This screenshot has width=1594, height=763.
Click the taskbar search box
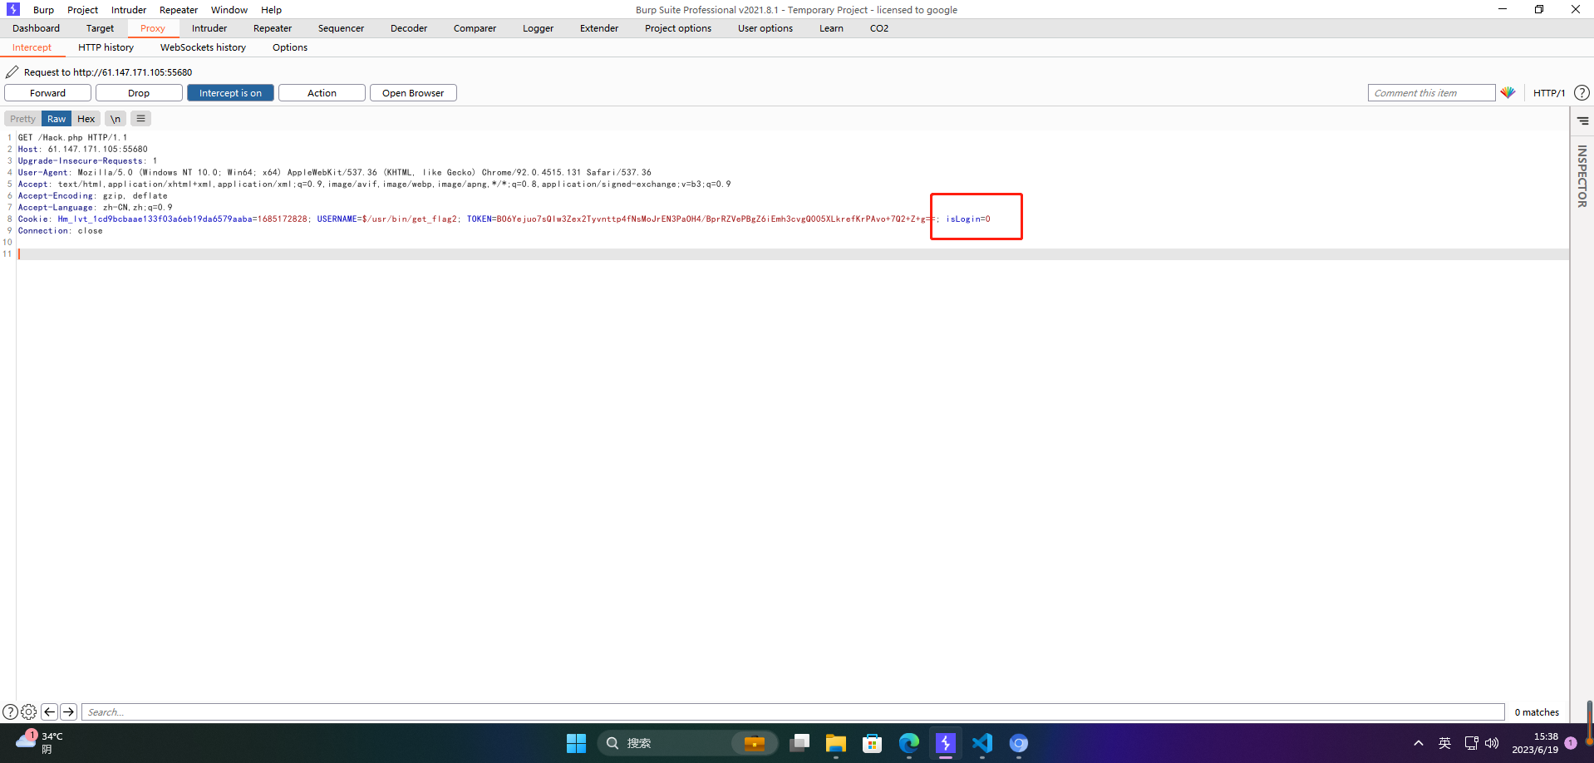[687, 743]
